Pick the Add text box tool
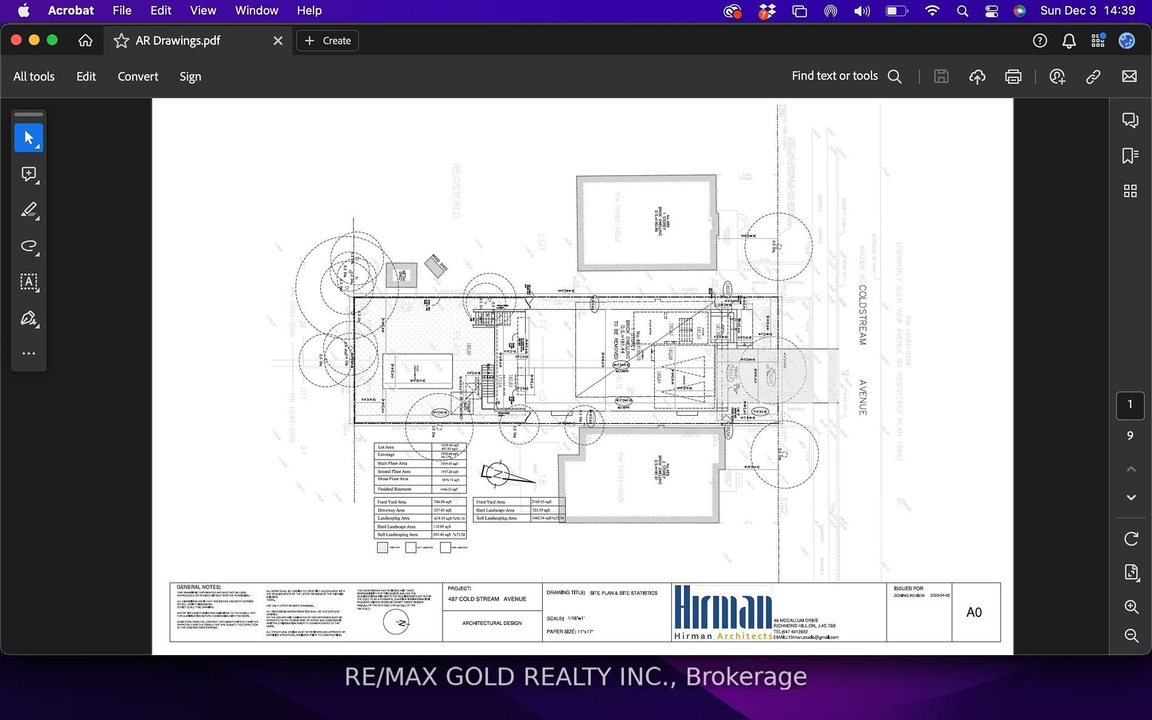Screen dimensions: 1152x720 tap(28, 282)
